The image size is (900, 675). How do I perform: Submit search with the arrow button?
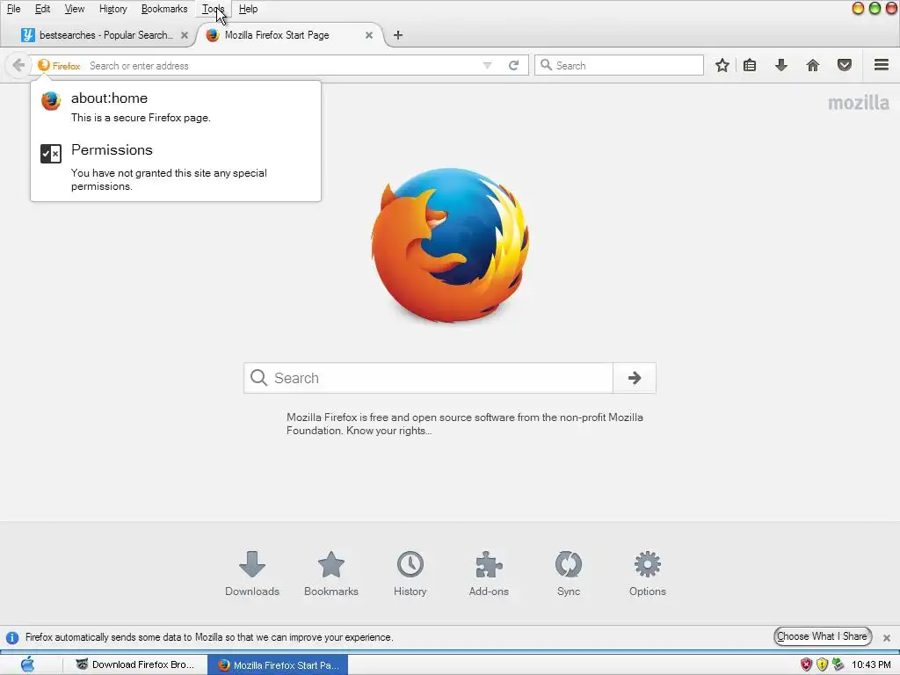click(635, 378)
